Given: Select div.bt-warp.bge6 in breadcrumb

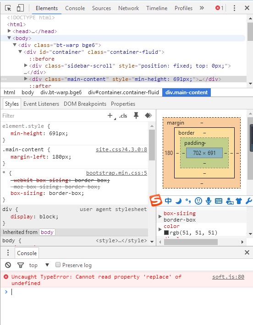Looking at the screenshot, I should (x=61, y=92).
